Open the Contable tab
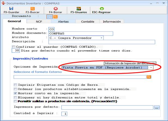The image size is (168, 121). (x=87, y=21)
